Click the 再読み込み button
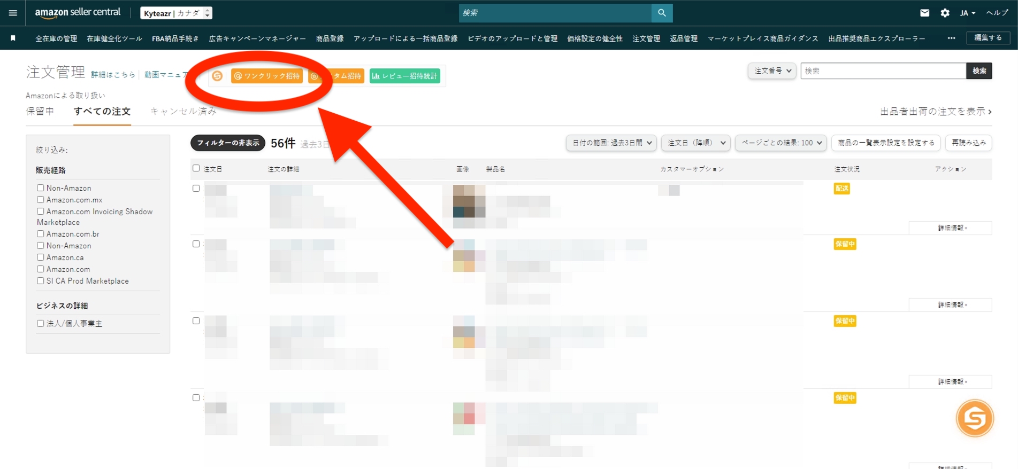 coord(969,143)
